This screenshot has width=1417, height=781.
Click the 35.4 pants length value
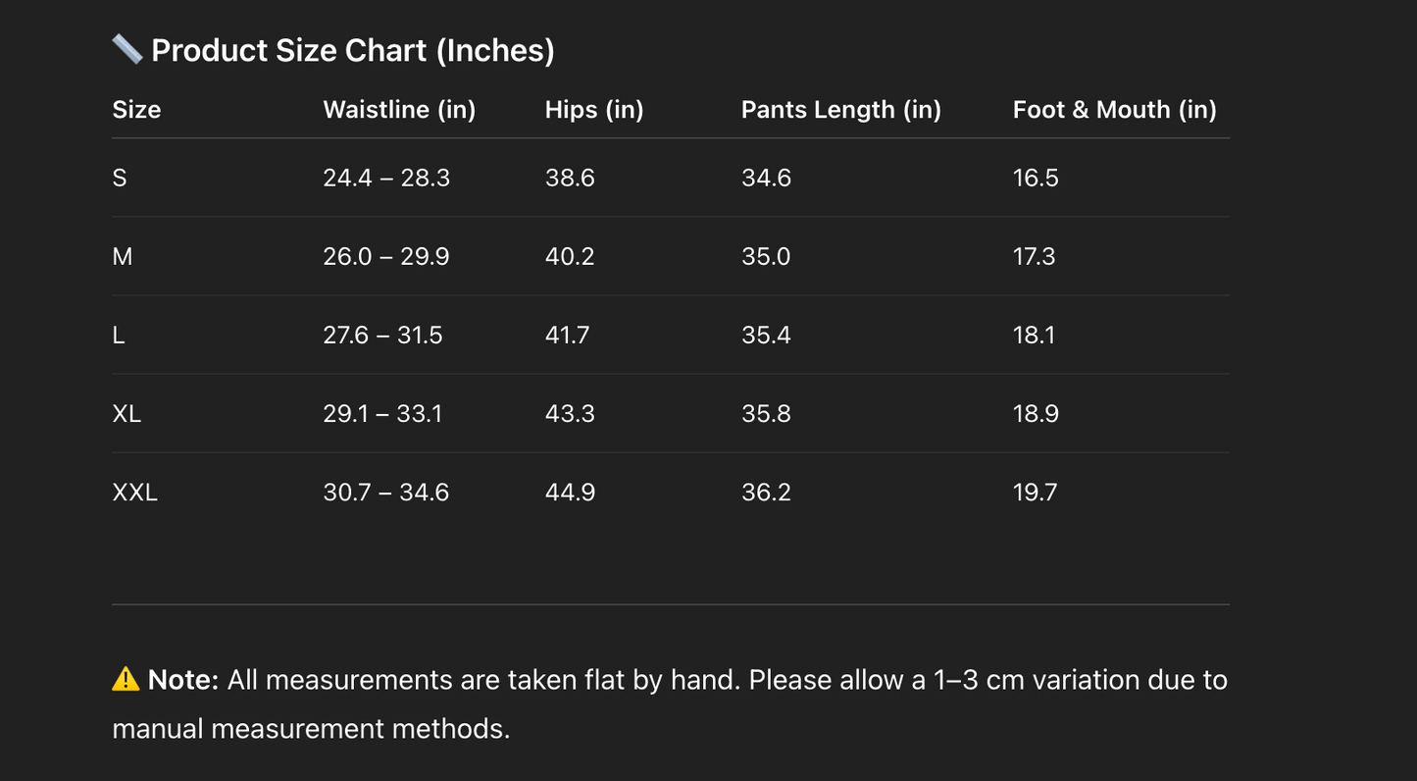tap(766, 336)
